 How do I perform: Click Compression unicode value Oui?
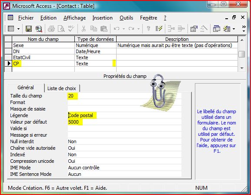[x=124, y=161]
